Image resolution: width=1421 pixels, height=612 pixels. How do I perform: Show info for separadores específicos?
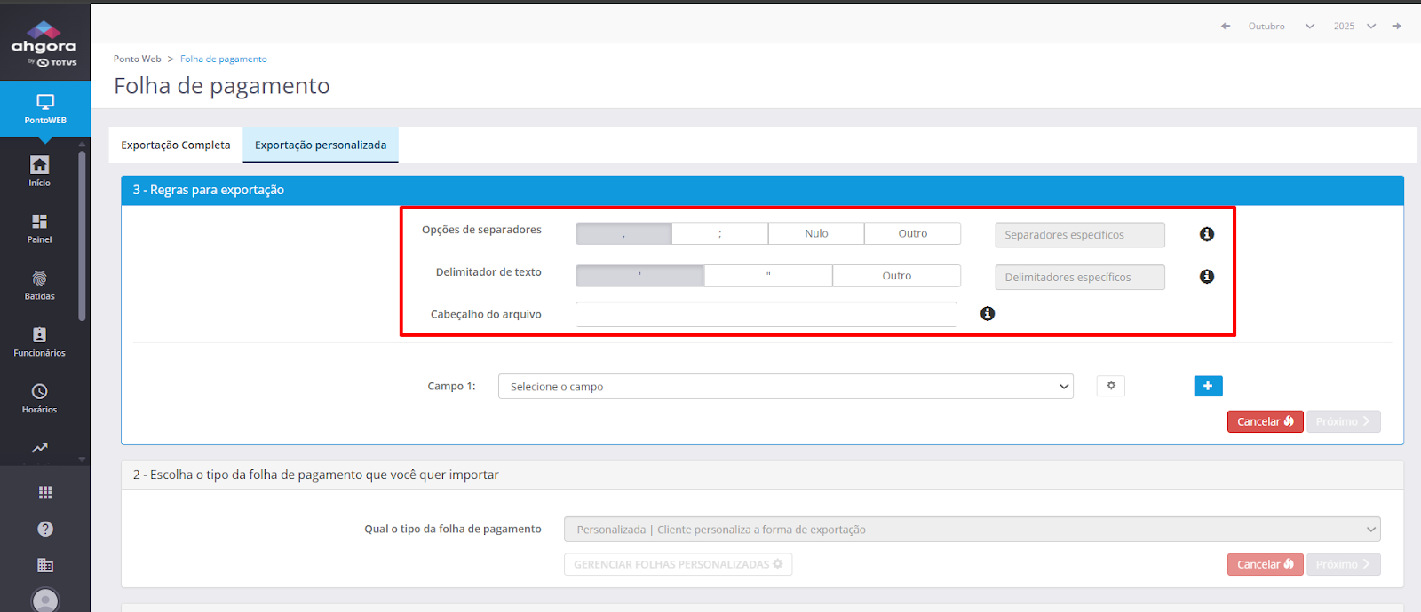1207,234
